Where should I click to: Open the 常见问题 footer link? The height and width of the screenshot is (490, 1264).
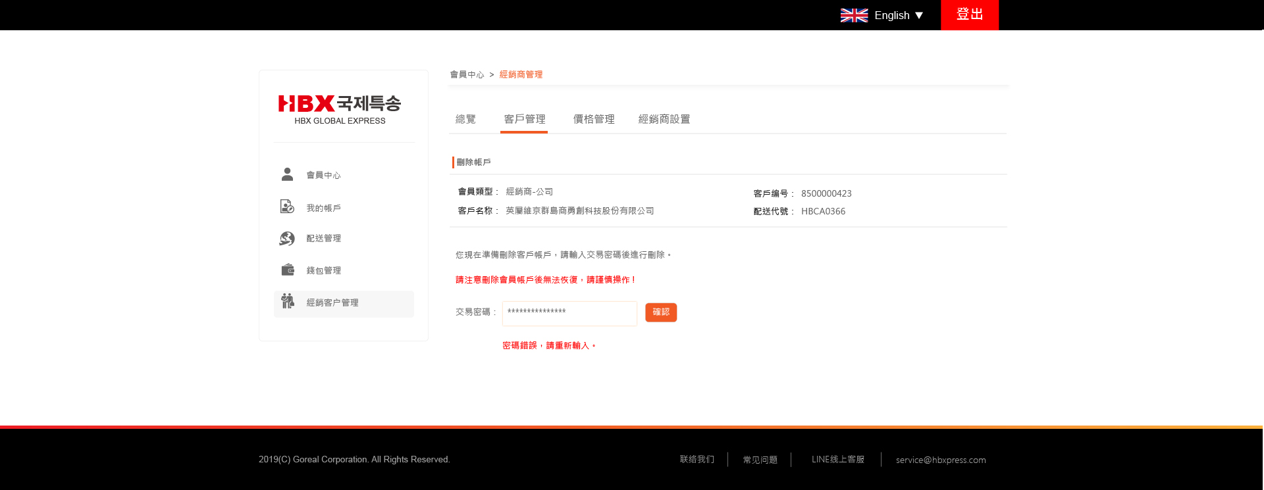point(760,460)
